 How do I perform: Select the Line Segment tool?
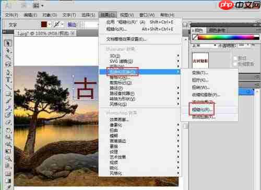click(8, 86)
